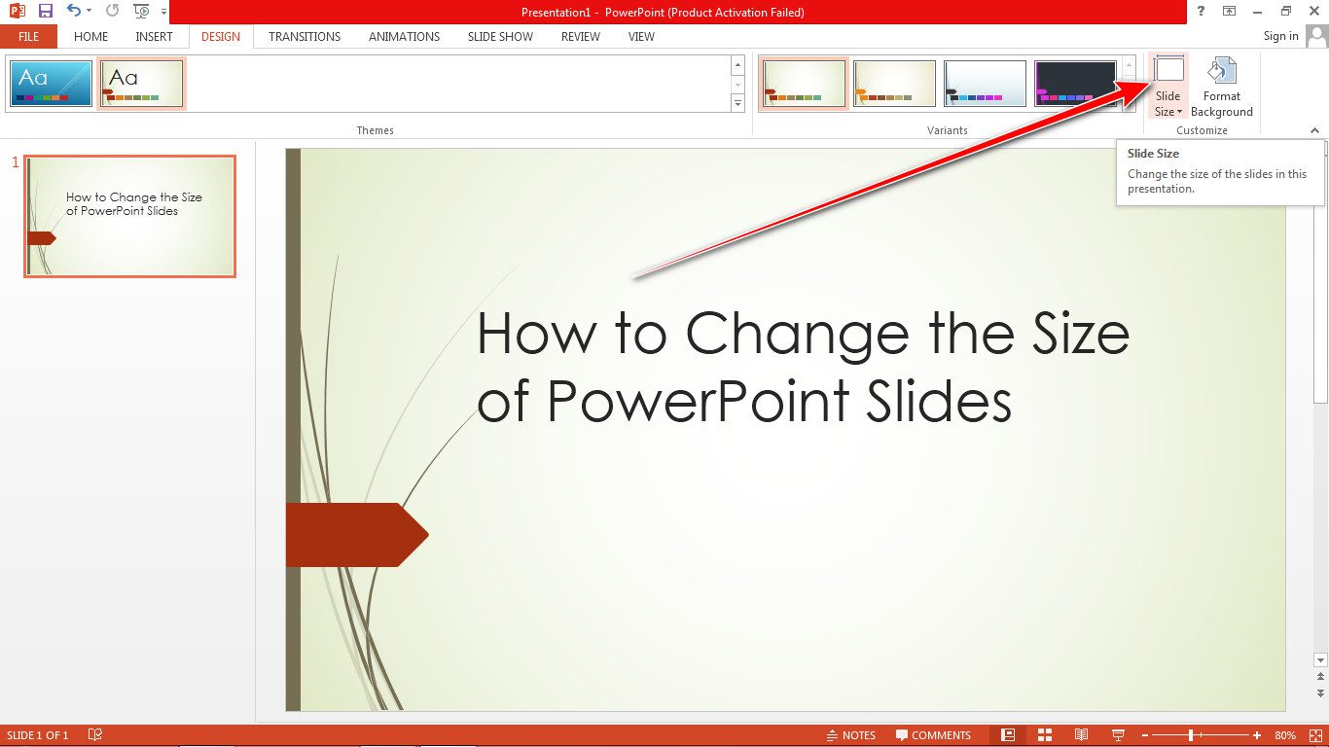The image size is (1329, 747).
Task: Save the presentation with the floppy disk icon
Action: [45, 12]
